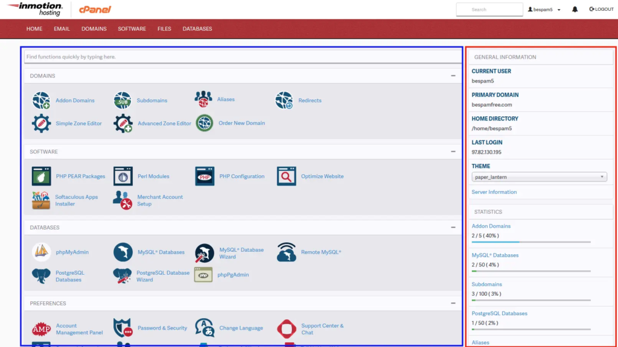Open the Addon Domains icon
Screen dimensions: 618x347
41,101
